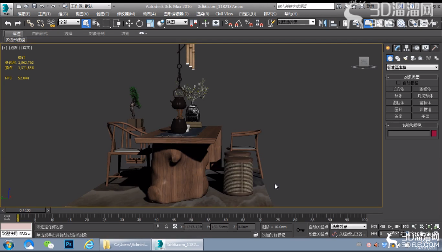442x252 pixels.
Task: Switch to the 对象绘制 ribbon tab
Action: point(96,33)
